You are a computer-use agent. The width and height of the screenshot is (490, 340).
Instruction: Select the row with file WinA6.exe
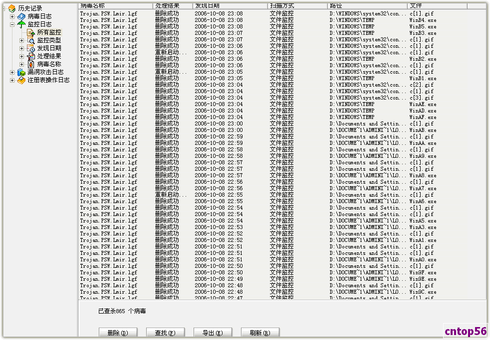(x=282, y=201)
